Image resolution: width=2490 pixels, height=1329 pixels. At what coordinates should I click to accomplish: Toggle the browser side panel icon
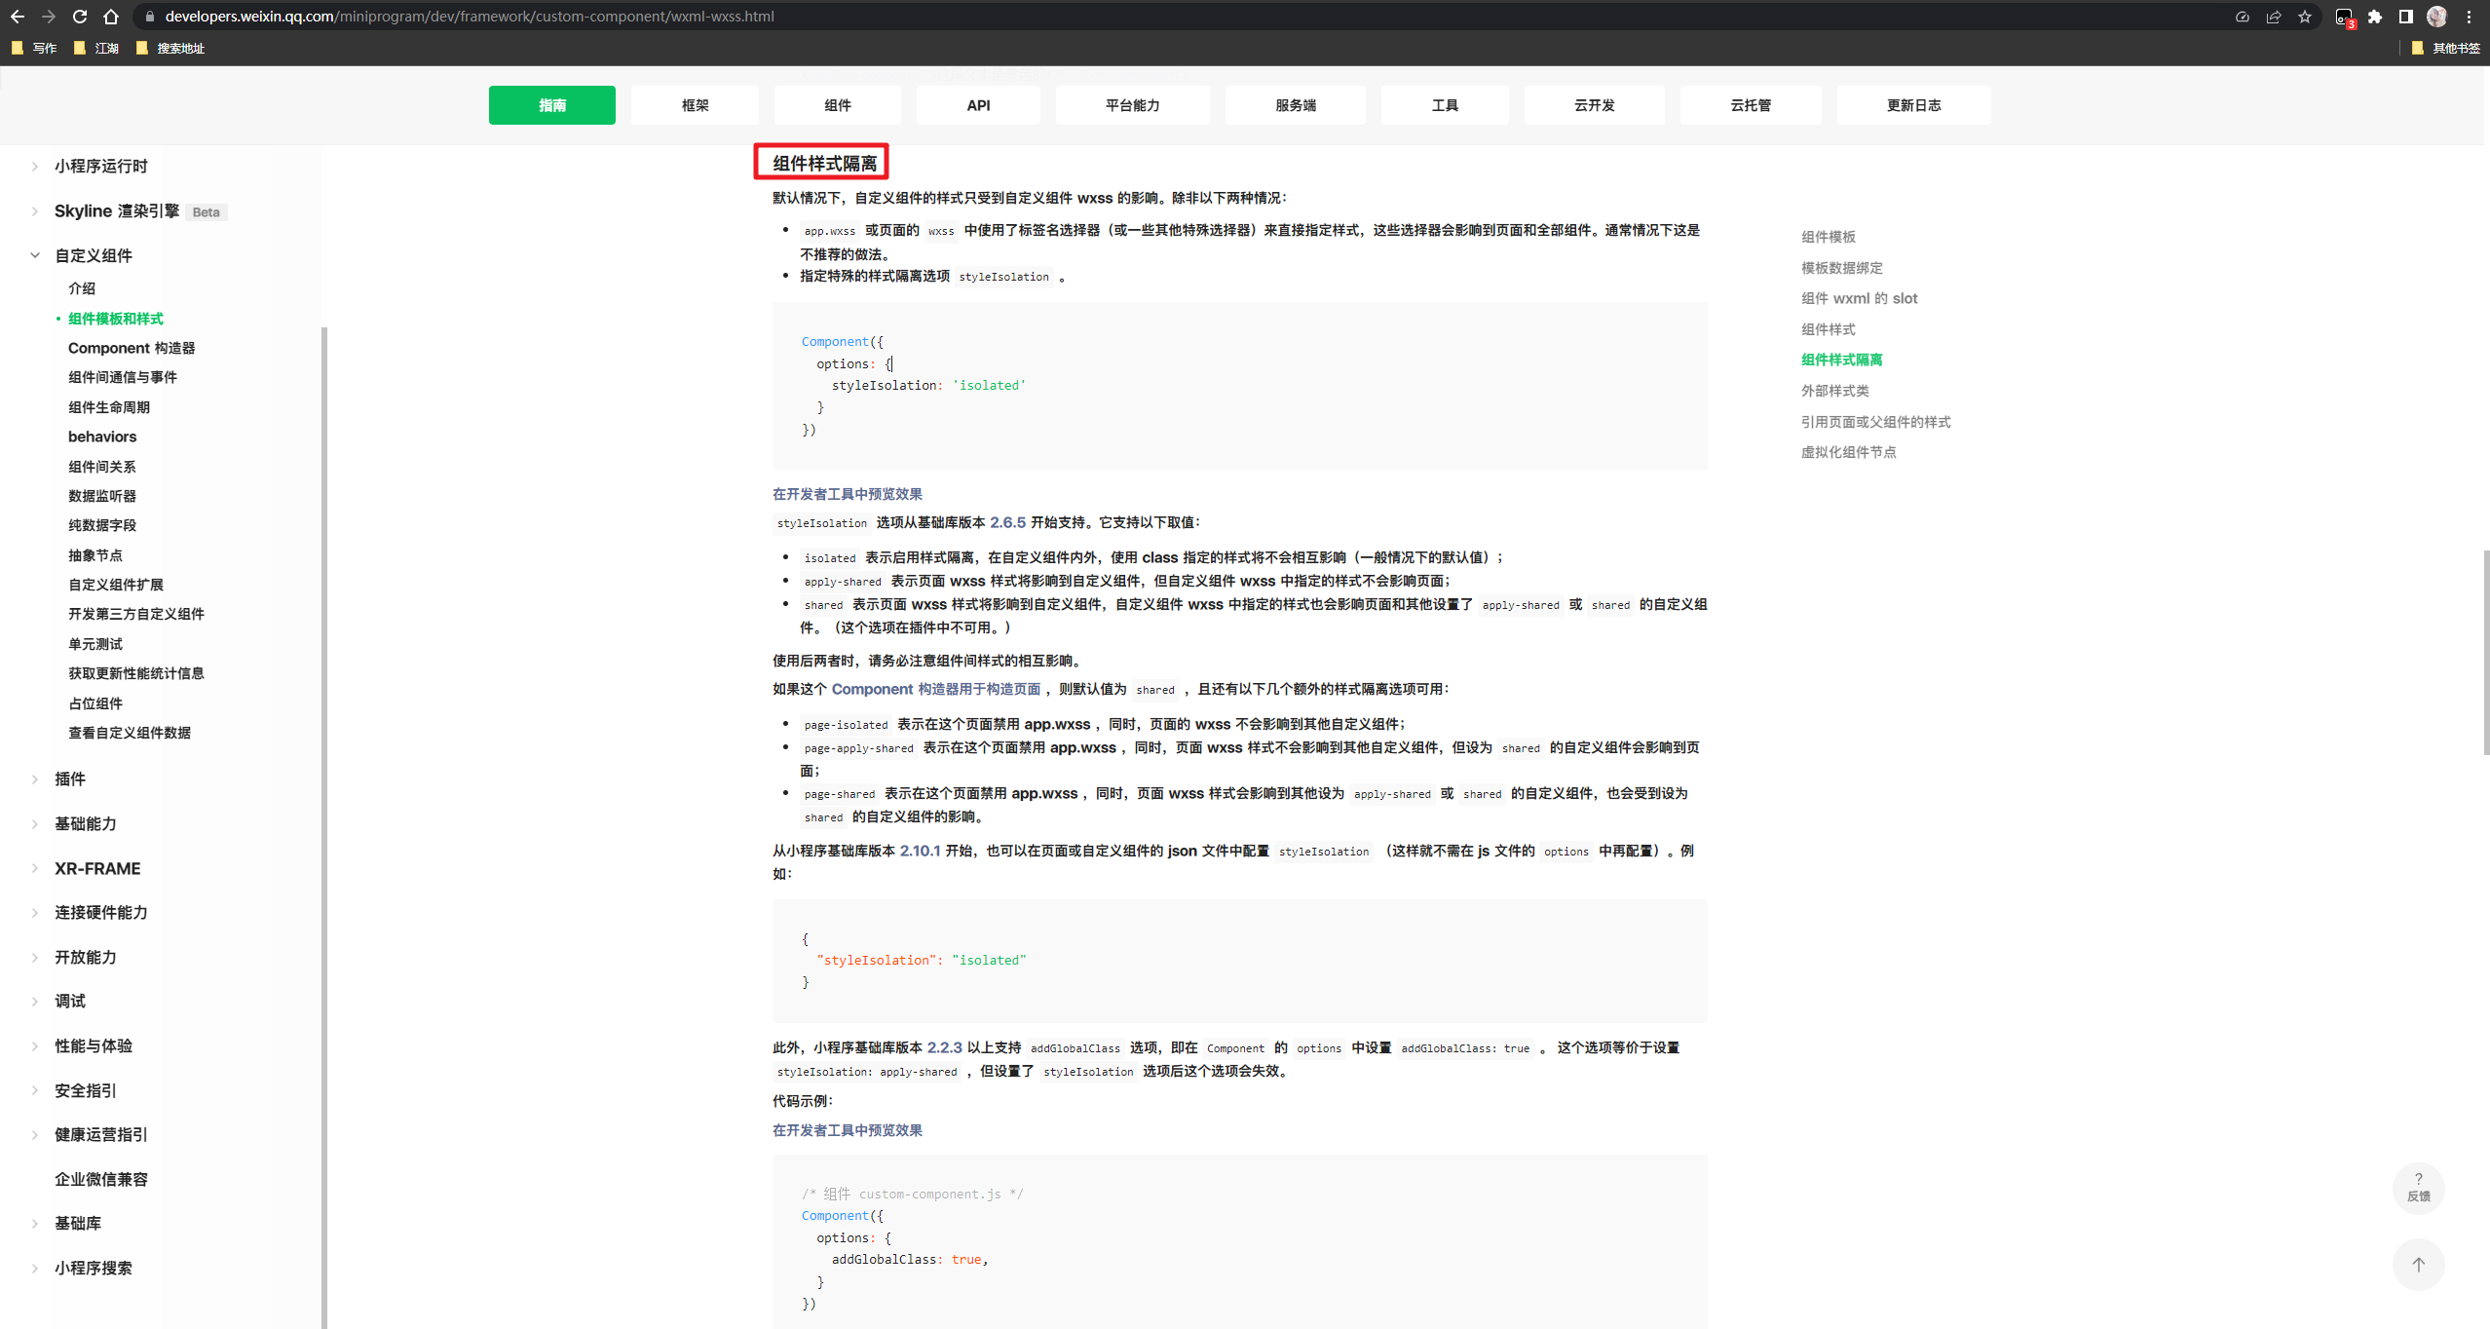(2405, 17)
